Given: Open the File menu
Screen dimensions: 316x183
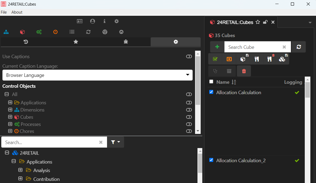Looking at the screenshot, I should click(x=4, y=12).
